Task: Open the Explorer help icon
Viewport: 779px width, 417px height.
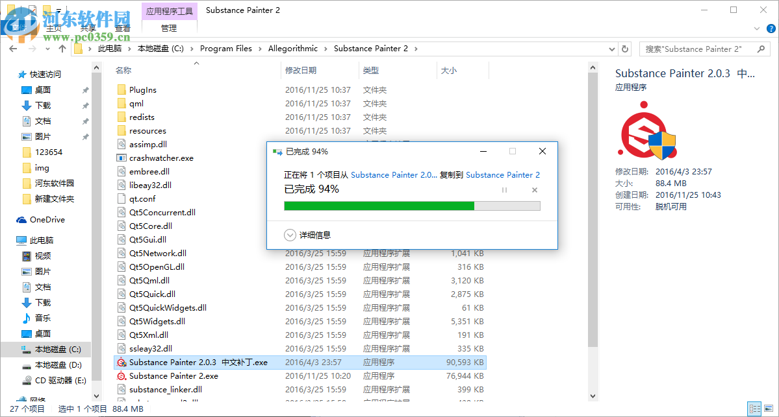Action: tap(771, 29)
